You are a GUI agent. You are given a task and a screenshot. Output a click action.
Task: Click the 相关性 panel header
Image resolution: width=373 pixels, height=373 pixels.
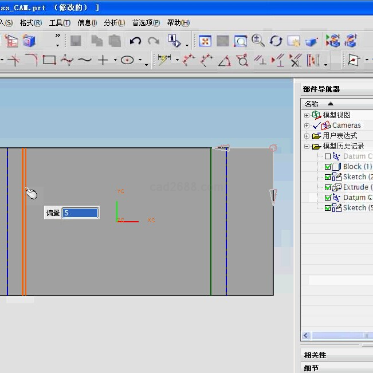pyautogui.click(x=316, y=355)
